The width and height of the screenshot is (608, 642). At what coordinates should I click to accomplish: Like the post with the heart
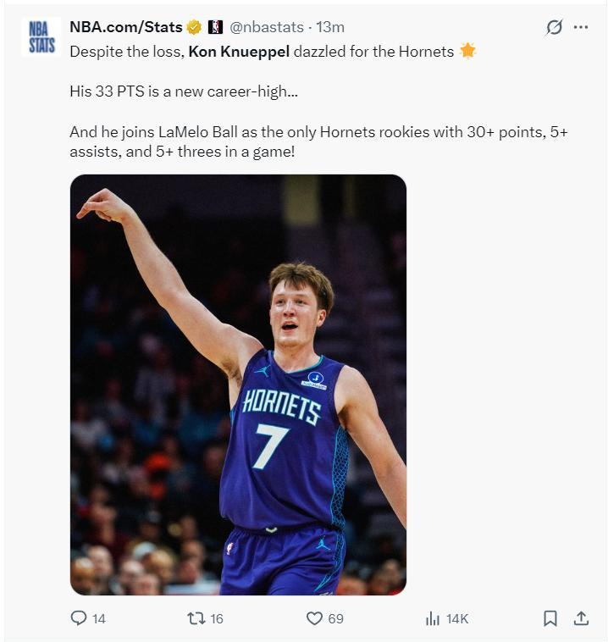click(314, 618)
